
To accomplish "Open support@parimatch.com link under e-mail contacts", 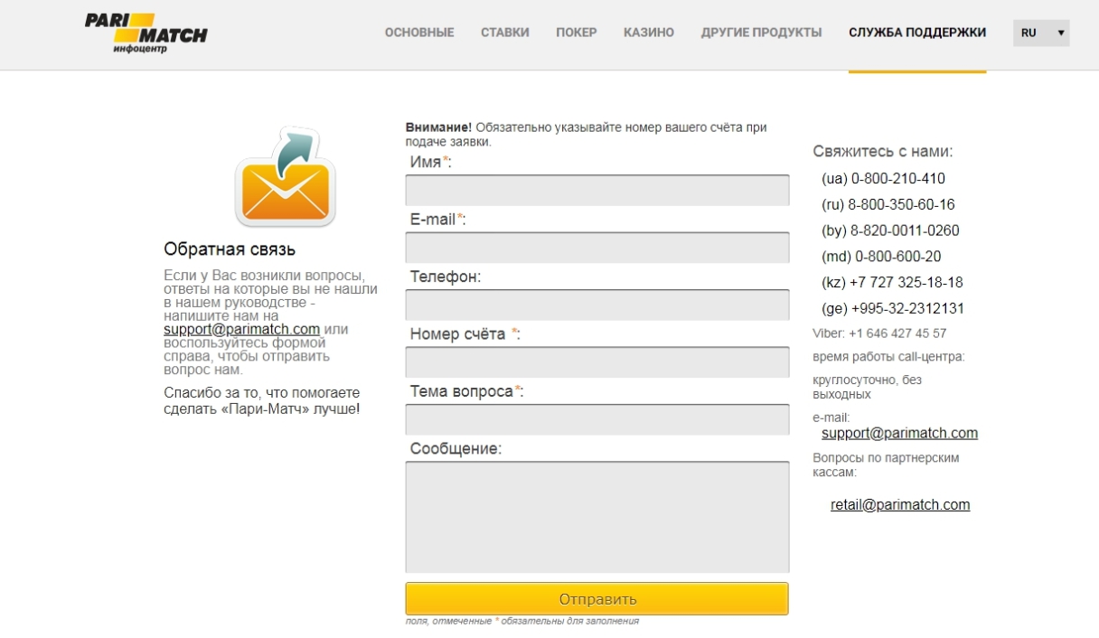I will coord(898,434).
